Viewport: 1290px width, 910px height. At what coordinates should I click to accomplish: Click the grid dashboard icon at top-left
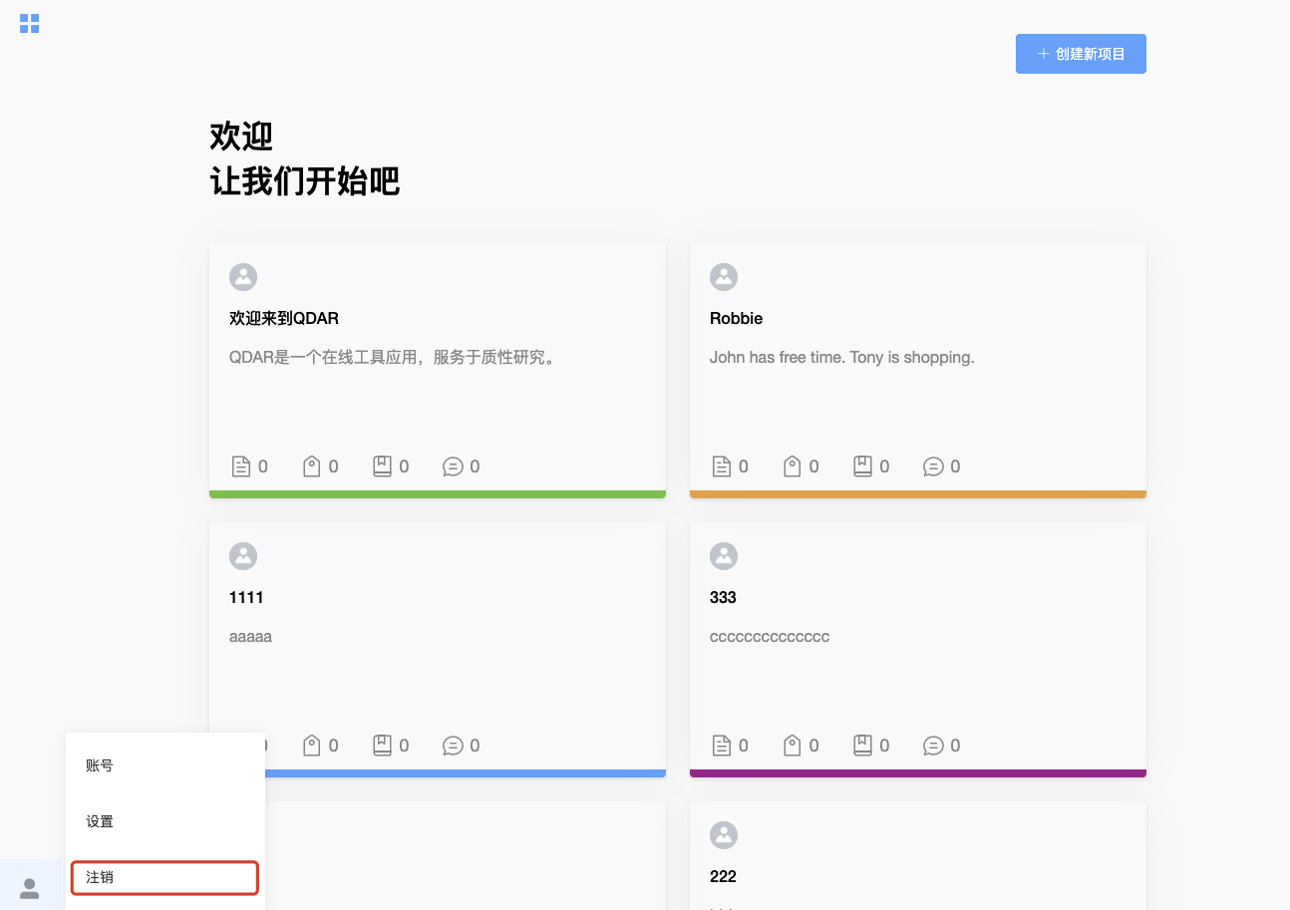click(30, 23)
